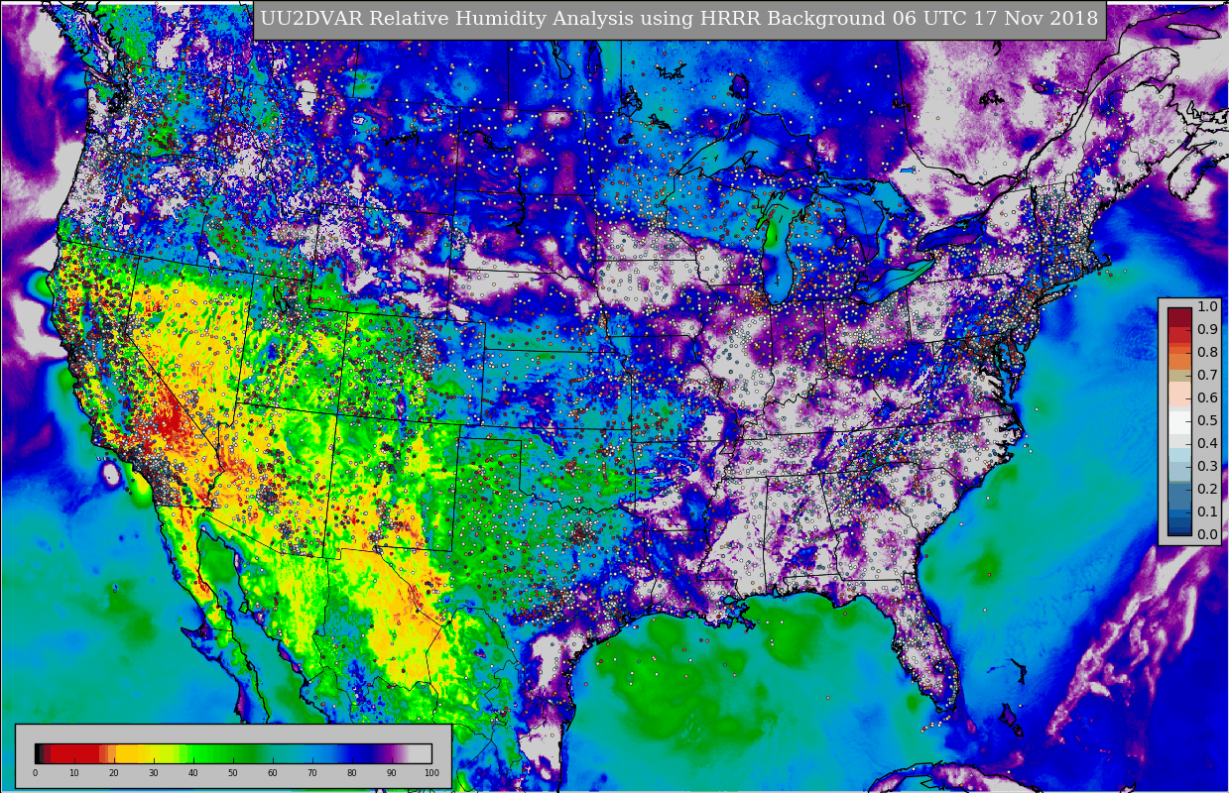Click the 0 tick label on humidity colorbar
The height and width of the screenshot is (793, 1229).
pos(35,773)
